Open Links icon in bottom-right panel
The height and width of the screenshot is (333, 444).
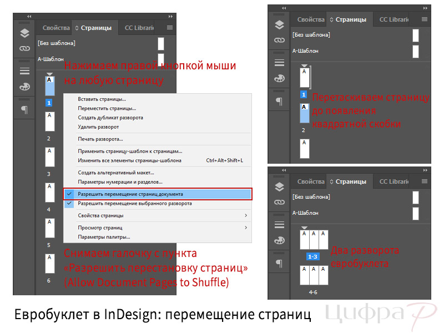[280, 202]
